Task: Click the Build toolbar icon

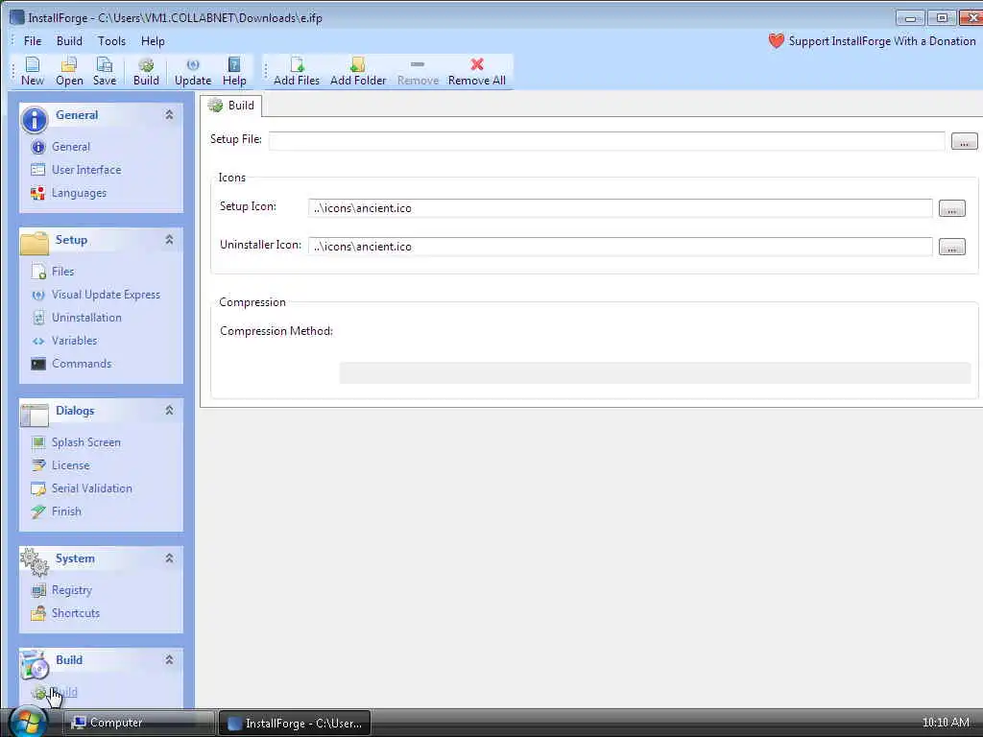Action: (146, 71)
